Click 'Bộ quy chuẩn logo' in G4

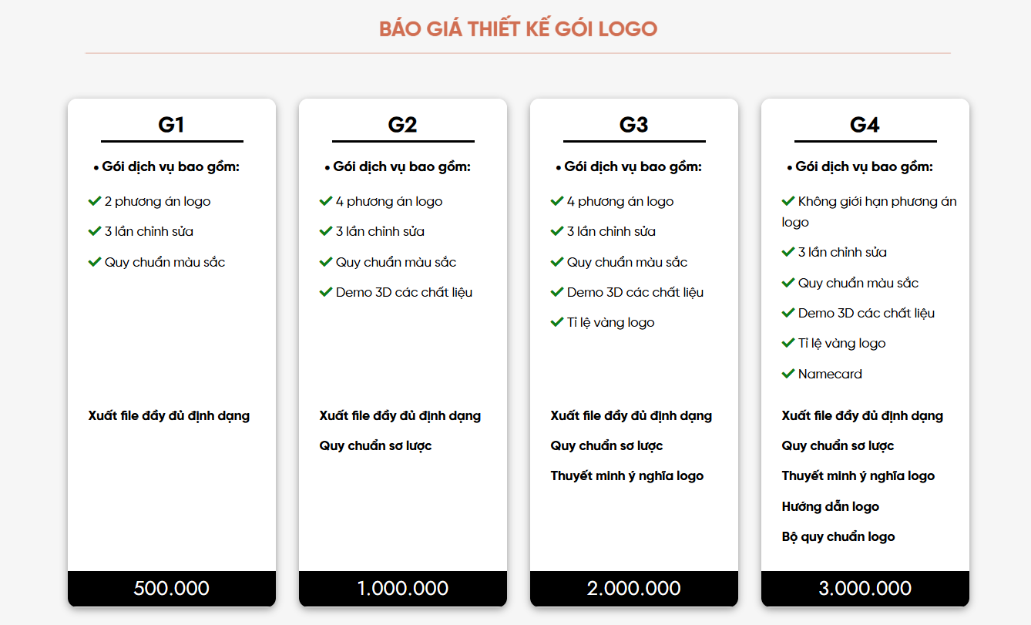838,537
